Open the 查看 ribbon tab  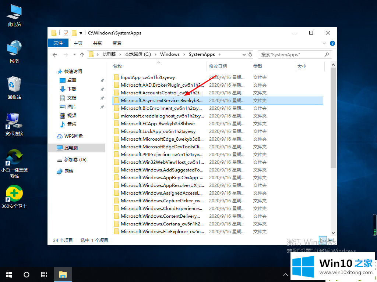117,43
